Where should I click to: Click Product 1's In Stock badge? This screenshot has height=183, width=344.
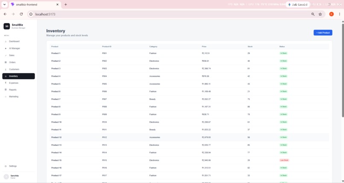click(283, 53)
